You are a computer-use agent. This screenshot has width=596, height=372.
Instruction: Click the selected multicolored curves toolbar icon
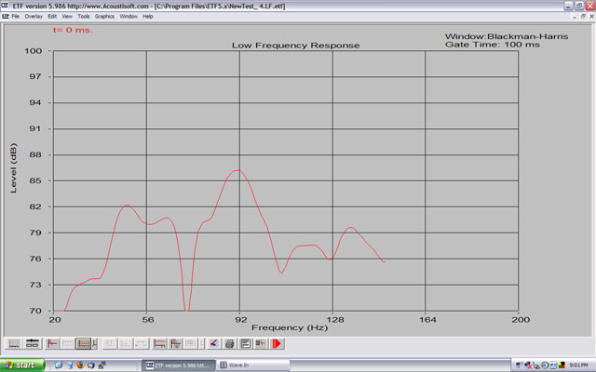83,343
